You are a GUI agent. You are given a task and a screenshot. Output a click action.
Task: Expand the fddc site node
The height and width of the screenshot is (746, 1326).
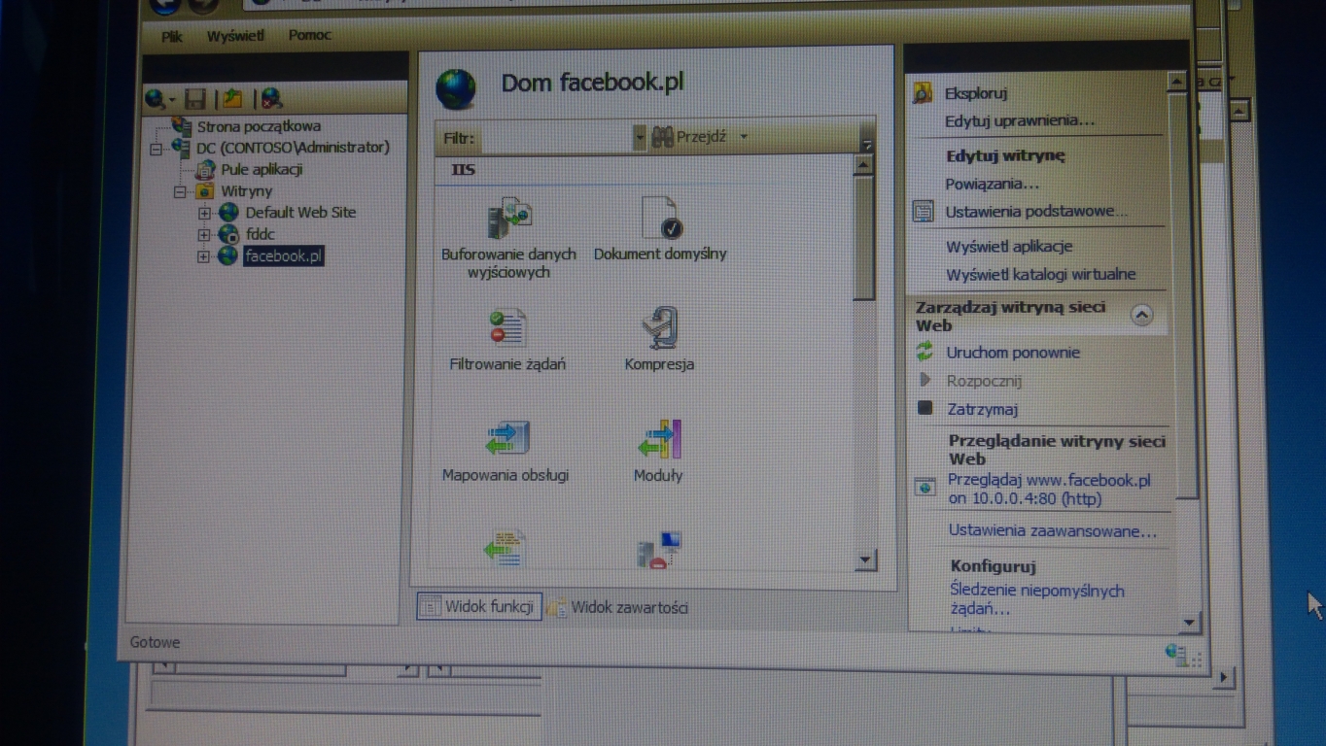tap(203, 234)
